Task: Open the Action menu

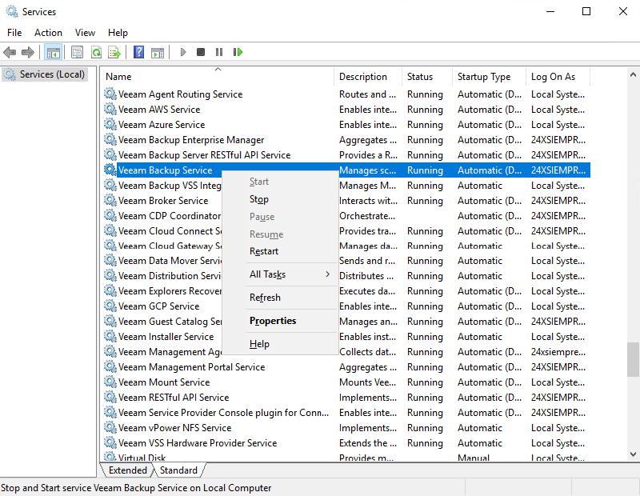Action: (x=48, y=33)
